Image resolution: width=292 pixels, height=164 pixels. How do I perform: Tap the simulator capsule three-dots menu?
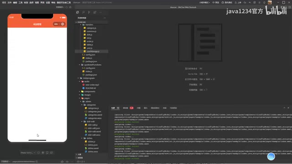[56, 24]
